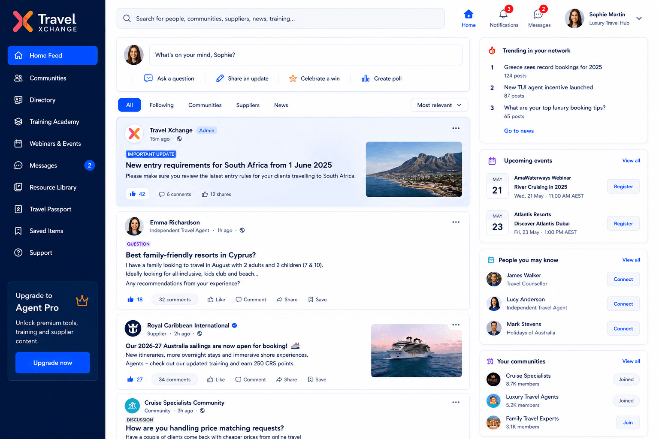This screenshot has height=439, width=659.
Task: Click the Agent Pro crown icon
Action: click(82, 301)
